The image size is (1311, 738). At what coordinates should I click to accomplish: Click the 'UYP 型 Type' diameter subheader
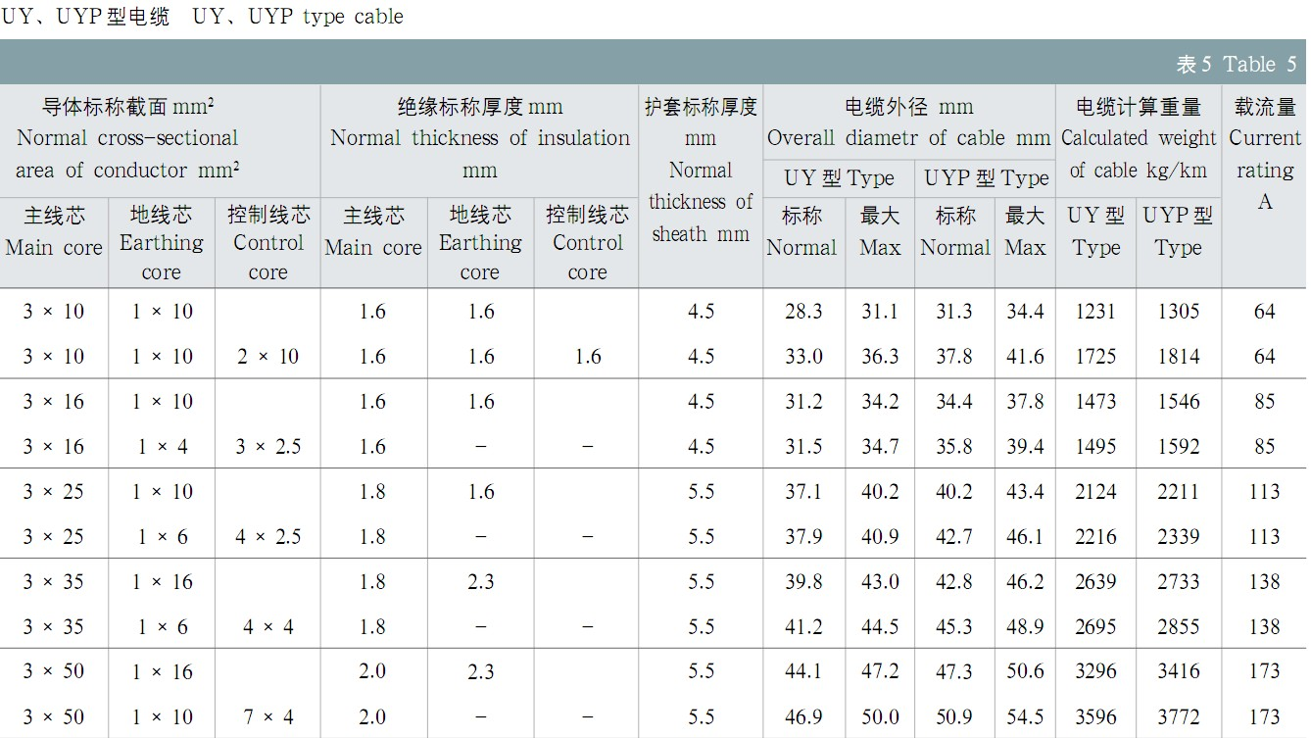[986, 178]
